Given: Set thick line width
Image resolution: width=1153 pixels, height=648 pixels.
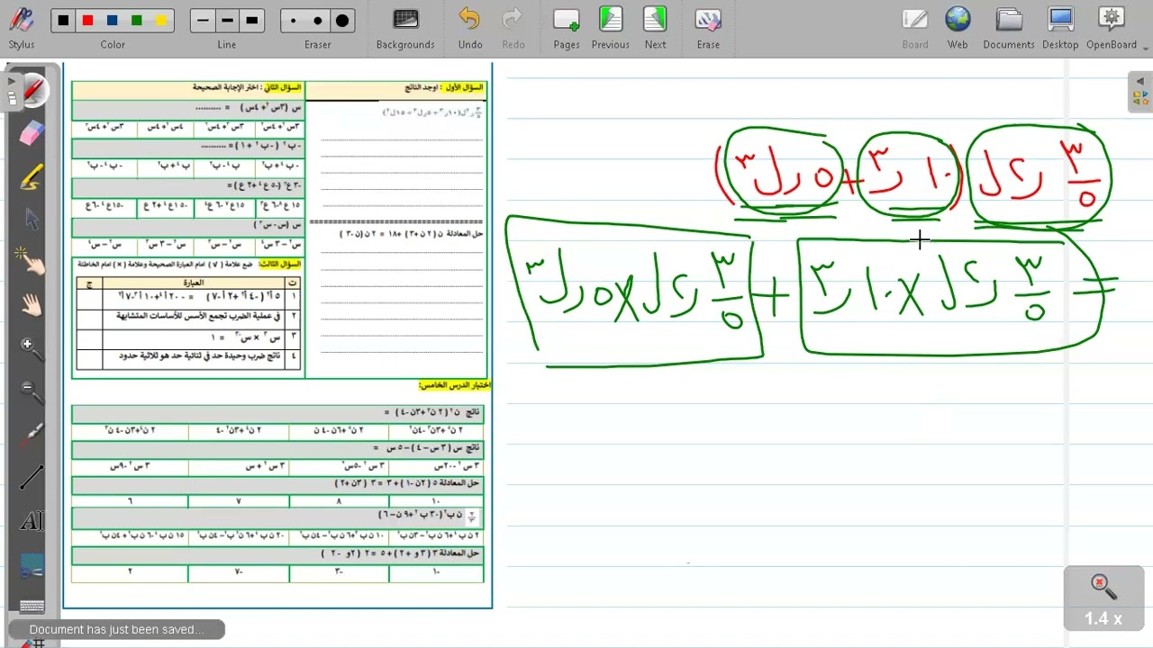Looking at the screenshot, I should (251, 21).
